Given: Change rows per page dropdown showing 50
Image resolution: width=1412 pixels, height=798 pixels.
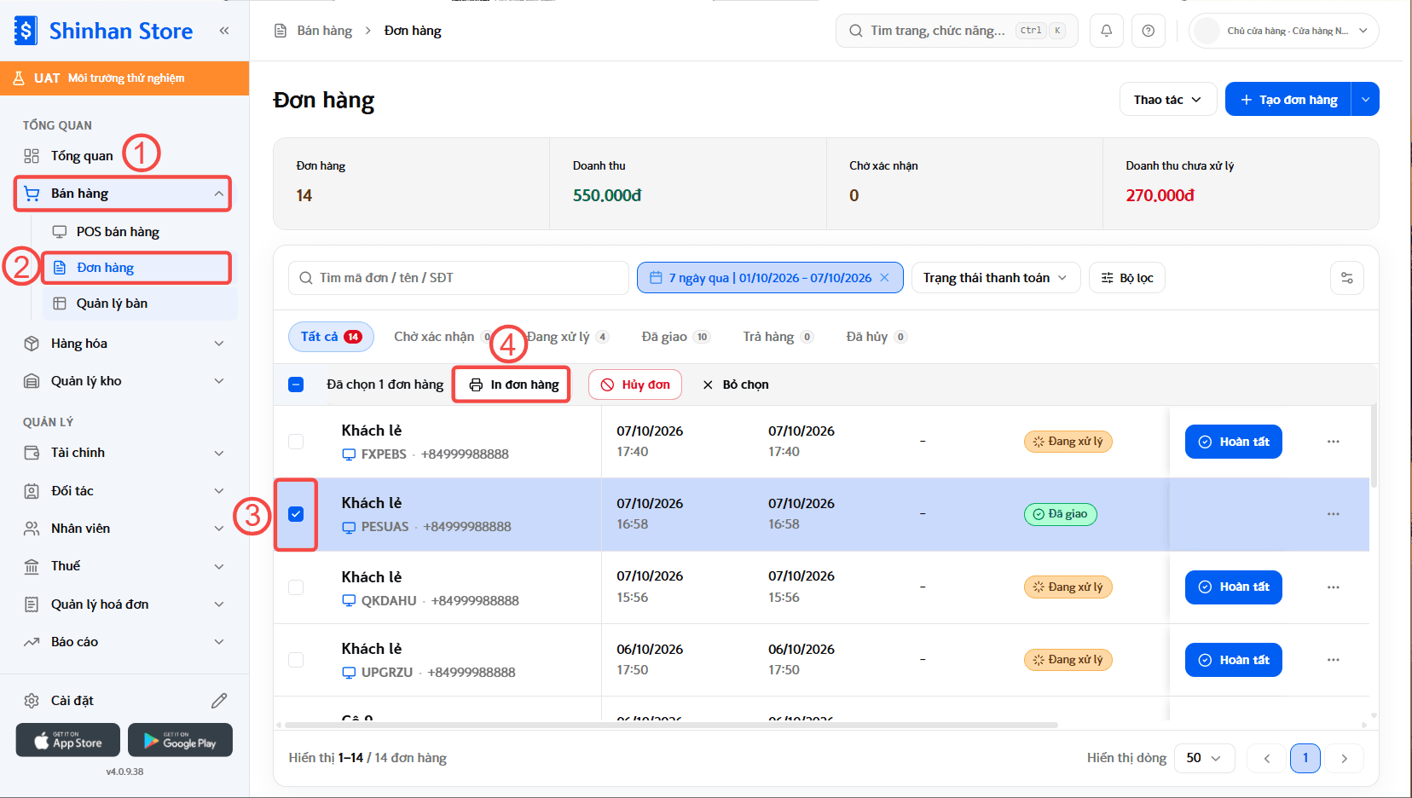Looking at the screenshot, I should point(1205,758).
